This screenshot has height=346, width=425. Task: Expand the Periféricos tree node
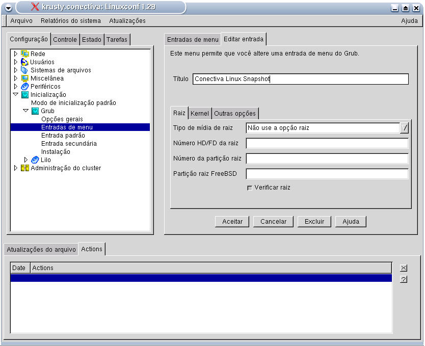(15, 87)
